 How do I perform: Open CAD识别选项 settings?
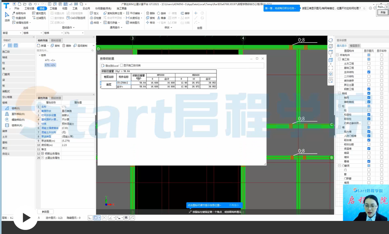(x=76, y=18)
